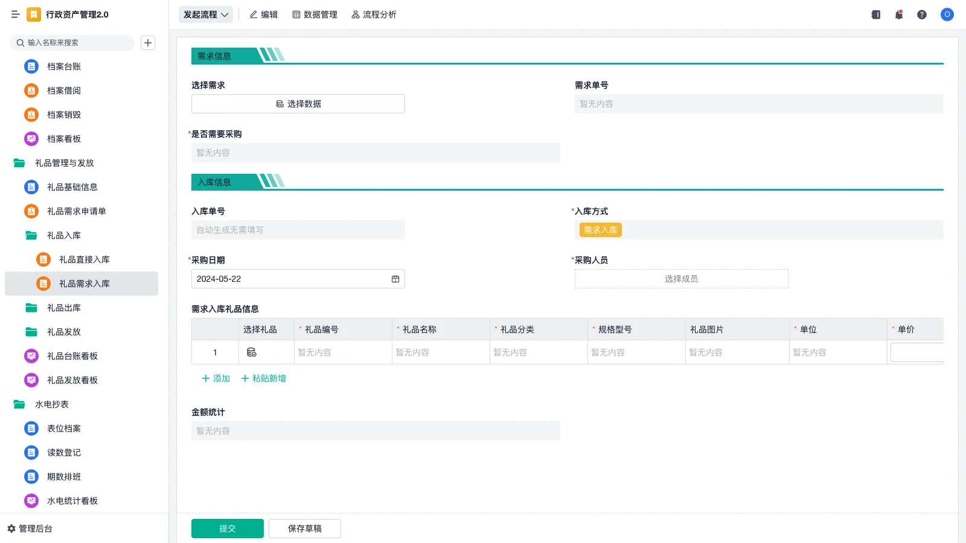Image resolution: width=966 pixels, height=543 pixels.
Task: Collapse the 礼品管理与发放 folder
Action: click(x=19, y=163)
